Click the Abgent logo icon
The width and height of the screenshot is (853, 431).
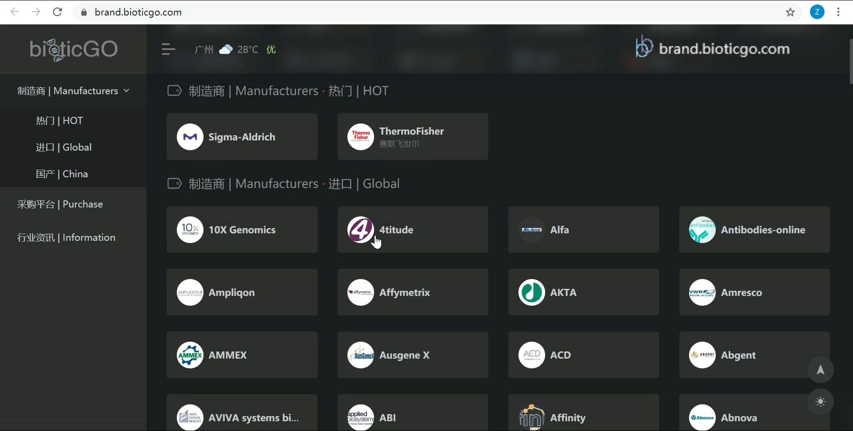[x=702, y=355]
